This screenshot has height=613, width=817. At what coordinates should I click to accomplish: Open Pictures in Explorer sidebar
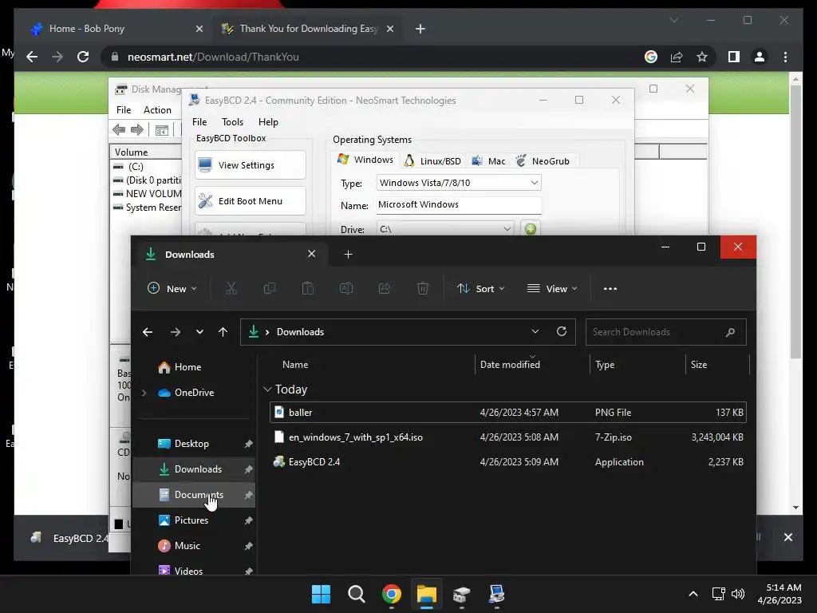194,520
